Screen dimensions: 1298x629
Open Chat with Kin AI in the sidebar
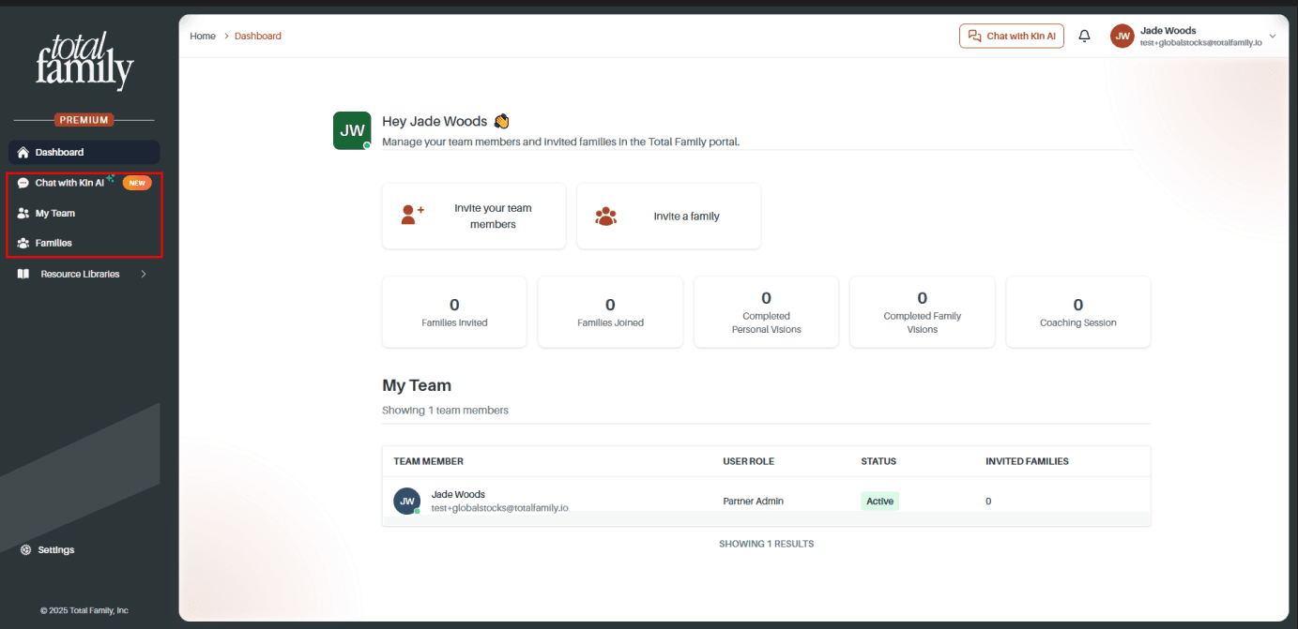pyautogui.click(x=84, y=183)
